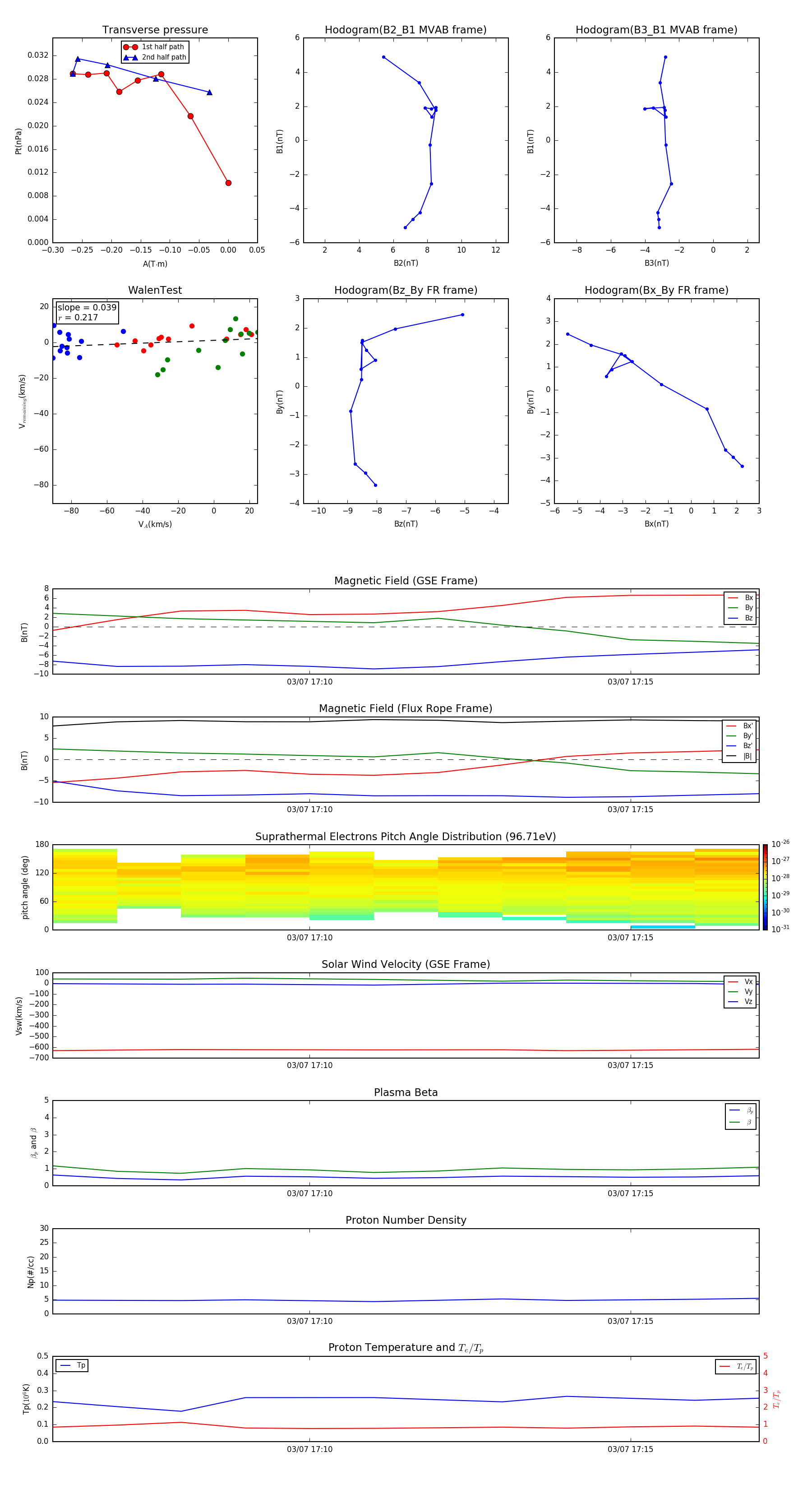Click the 'Bz(nT)' x-axis label
812x1489 pixels.
tap(406, 524)
